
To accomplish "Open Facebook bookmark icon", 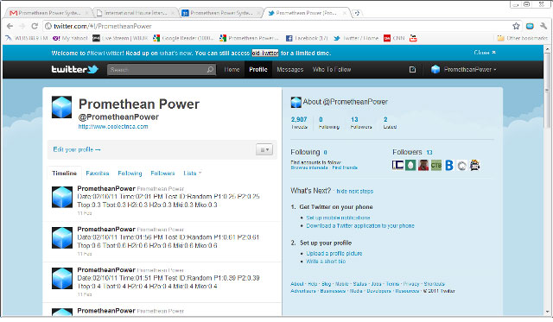I will pyautogui.click(x=289, y=38).
